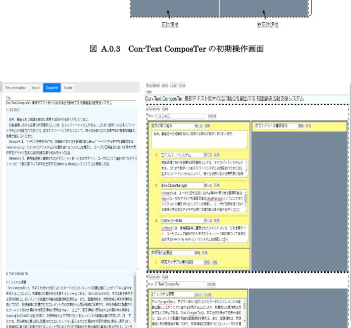The width and height of the screenshot is (351, 328).
Task: Click 反映 button on 本研究の必要性 card
Action: (x=205, y=253)
